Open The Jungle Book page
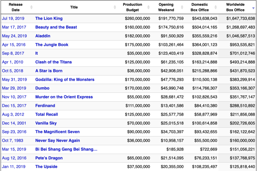 coord(52,45)
